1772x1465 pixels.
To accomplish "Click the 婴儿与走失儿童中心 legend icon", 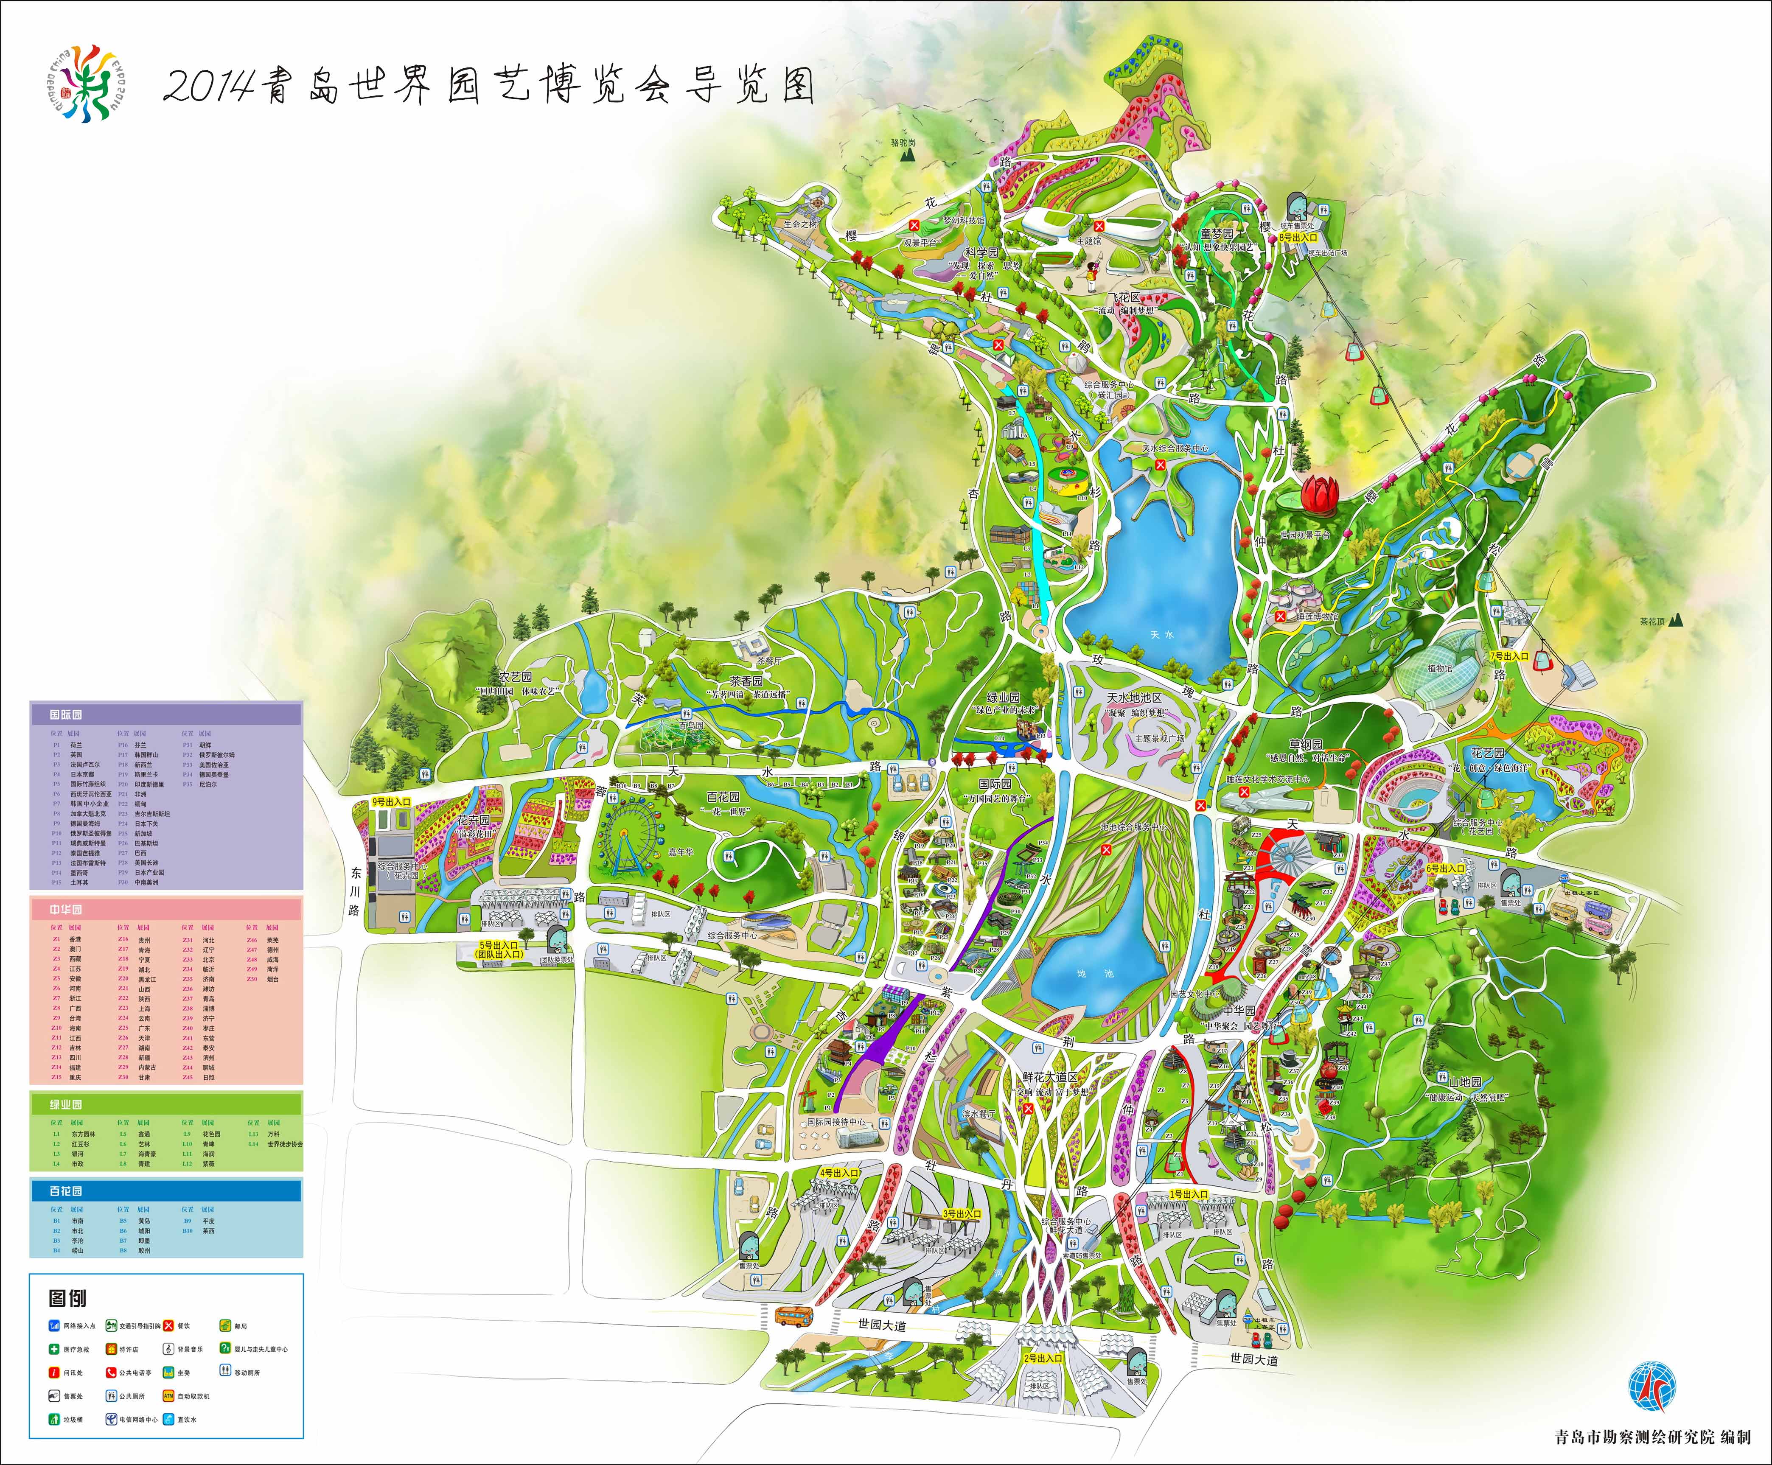I will 225,1349.
